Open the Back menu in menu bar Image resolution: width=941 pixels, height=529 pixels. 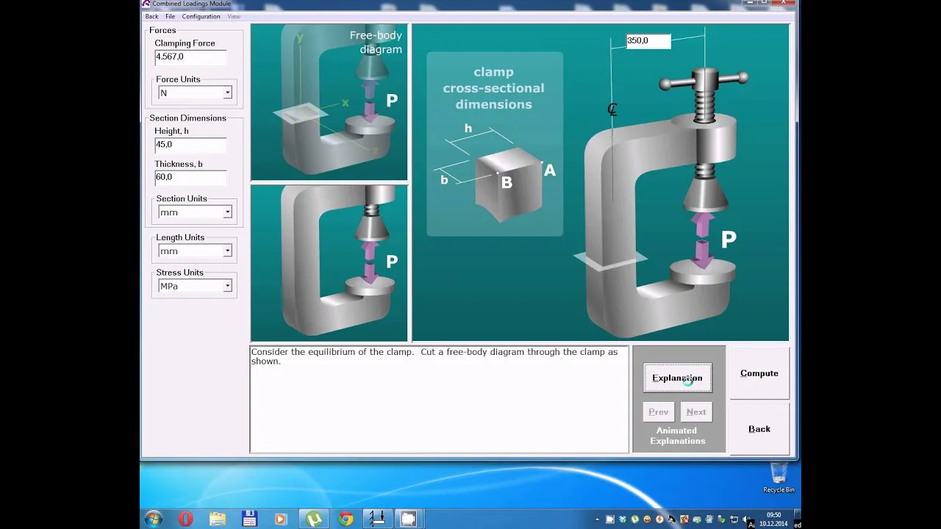pos(151,16)
